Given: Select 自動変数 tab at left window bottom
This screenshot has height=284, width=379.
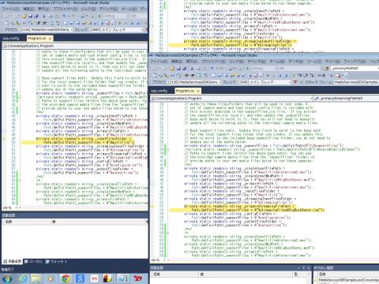Looking at the screenshot, I should tap(13, 262).
